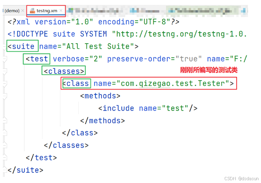This screenshot has width=261, height=183.
Task: Fold at the closing test tag marker
Action: [x=4, y=157]
